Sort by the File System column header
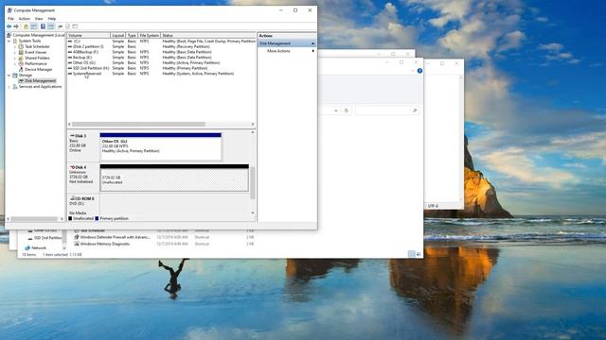Screen dimensions: 606x340 pyautogui.click(x=150, y=35)
